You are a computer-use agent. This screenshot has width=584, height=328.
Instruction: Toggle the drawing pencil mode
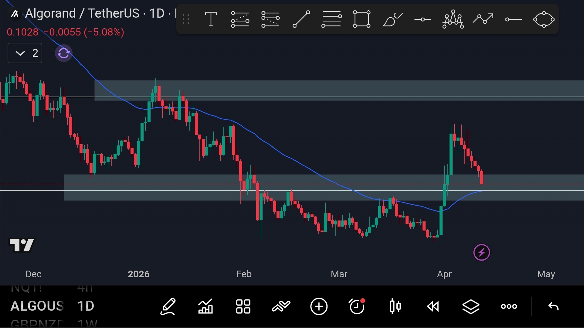click(168, 306)
